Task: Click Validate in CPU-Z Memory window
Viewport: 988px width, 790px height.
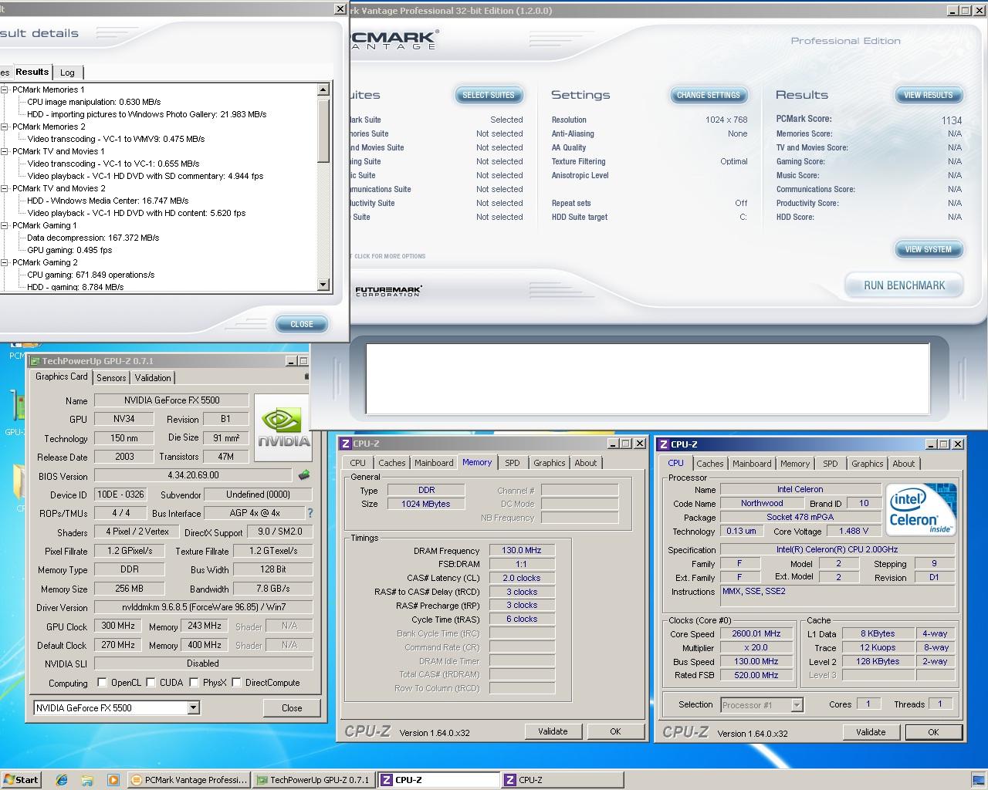Action: pos(553,731)
